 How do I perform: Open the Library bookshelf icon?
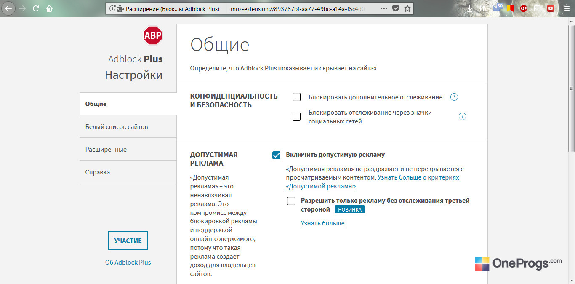click(483, 8)
